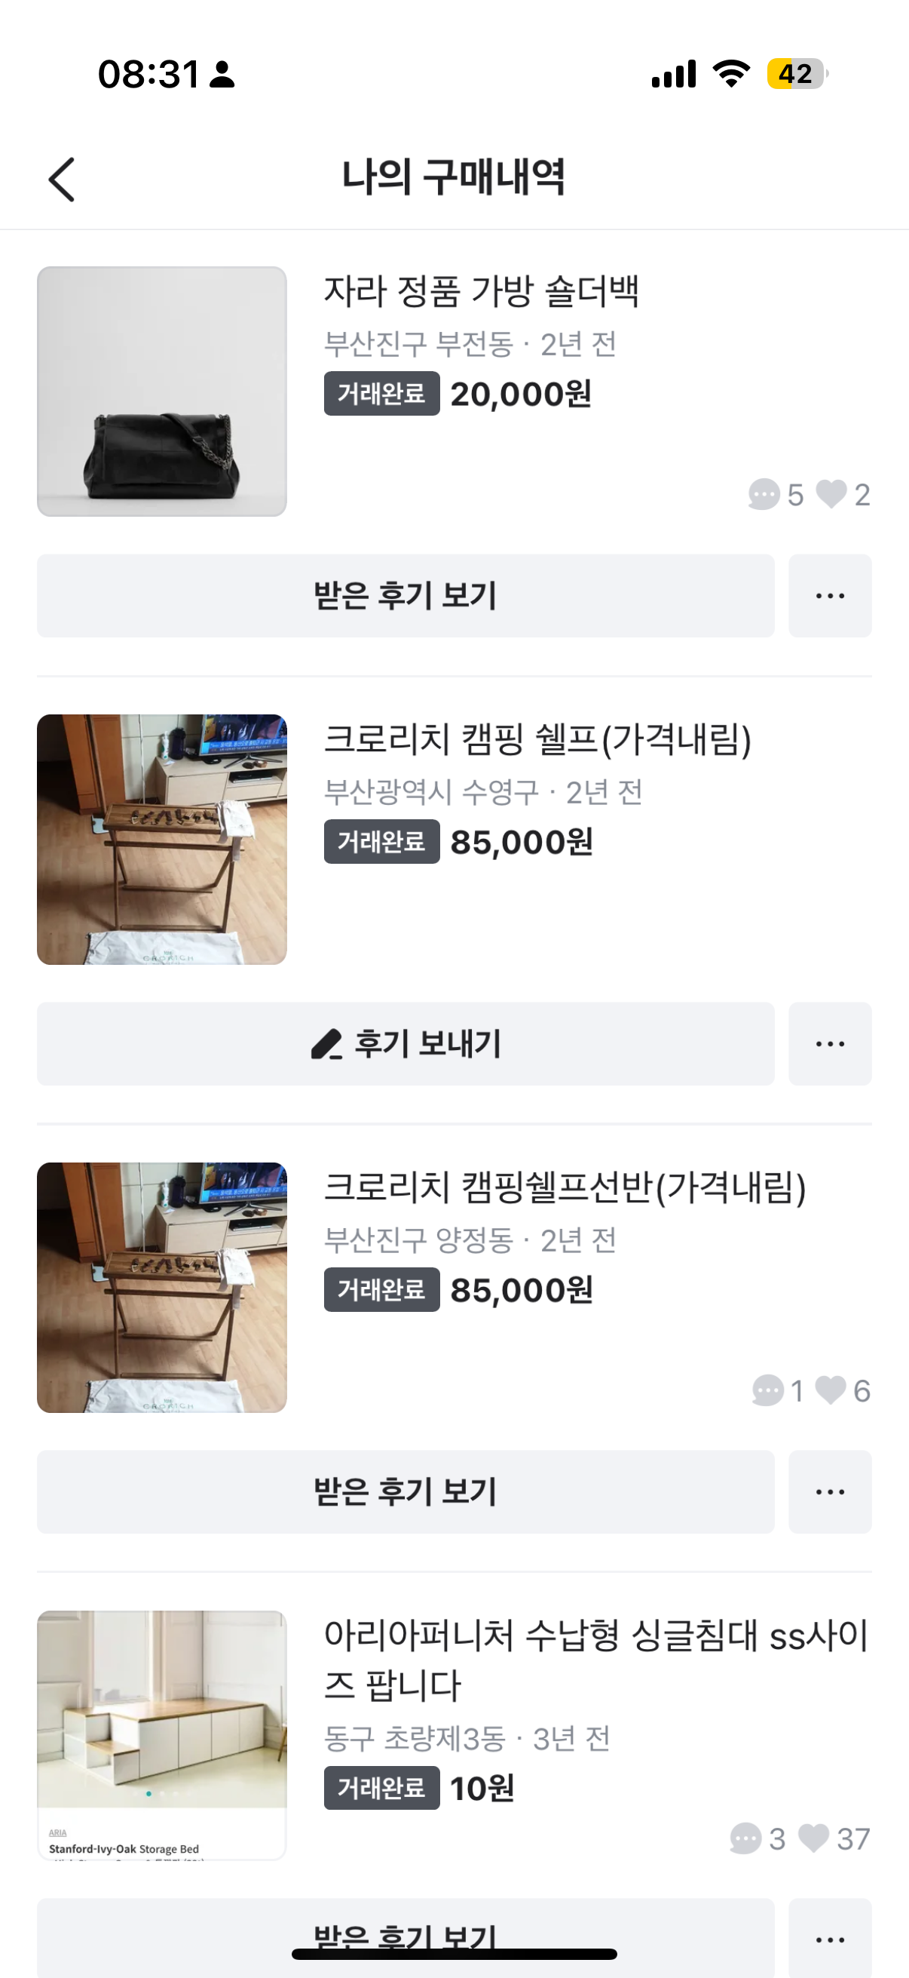Image resolution: width=909 pixels, height=1978 pixels.
Task: Tap heart icon on 캠핑쉘프선반 listing
Action: click(x=831, y=1390)
